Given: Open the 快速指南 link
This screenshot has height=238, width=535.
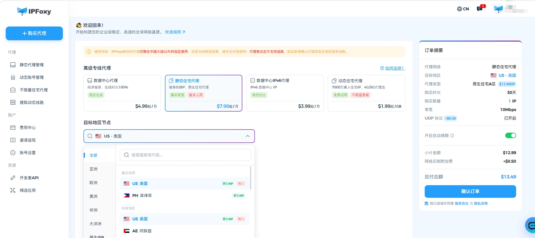Looking at the screenshot, I should tap(175, 32).
